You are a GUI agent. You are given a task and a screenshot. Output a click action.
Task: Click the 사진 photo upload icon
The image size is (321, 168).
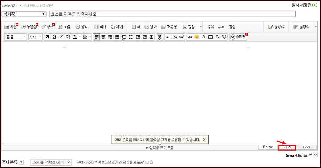coord(10,27)
